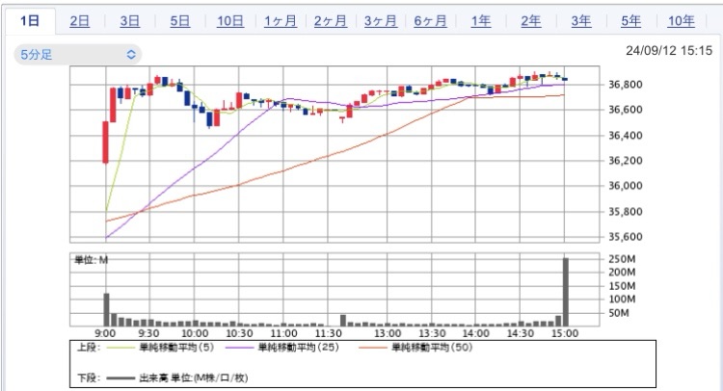The image size is (723, 391).
Task: Click the 100M volume axis label
Action: click(x=622, y=300)
